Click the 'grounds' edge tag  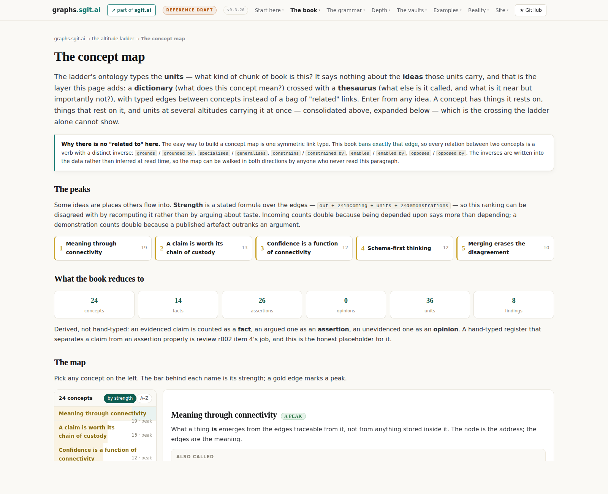[146, 153]
